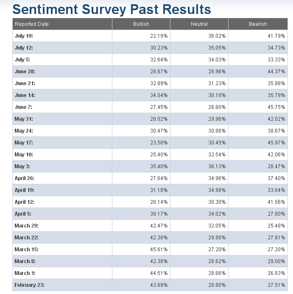Select the June 21 date cell
Viewport: 293px width, 294px height.
pyautogui.click(x=25, y=83)
